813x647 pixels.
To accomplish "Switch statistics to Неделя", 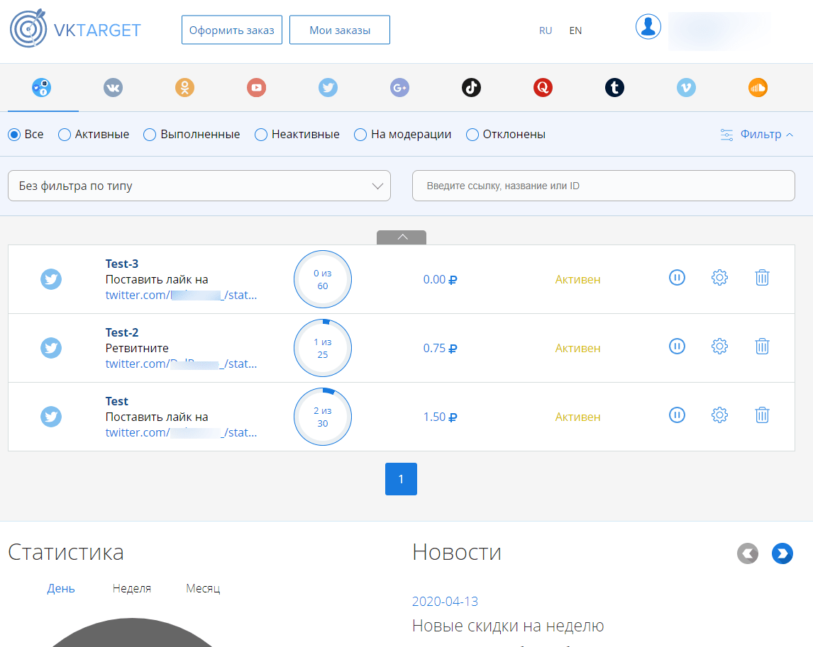I will pos(132,588).
